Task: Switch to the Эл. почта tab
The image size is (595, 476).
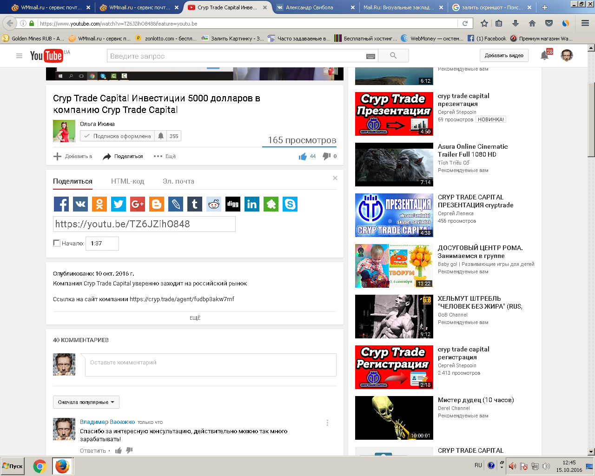Action: (178, 181)
